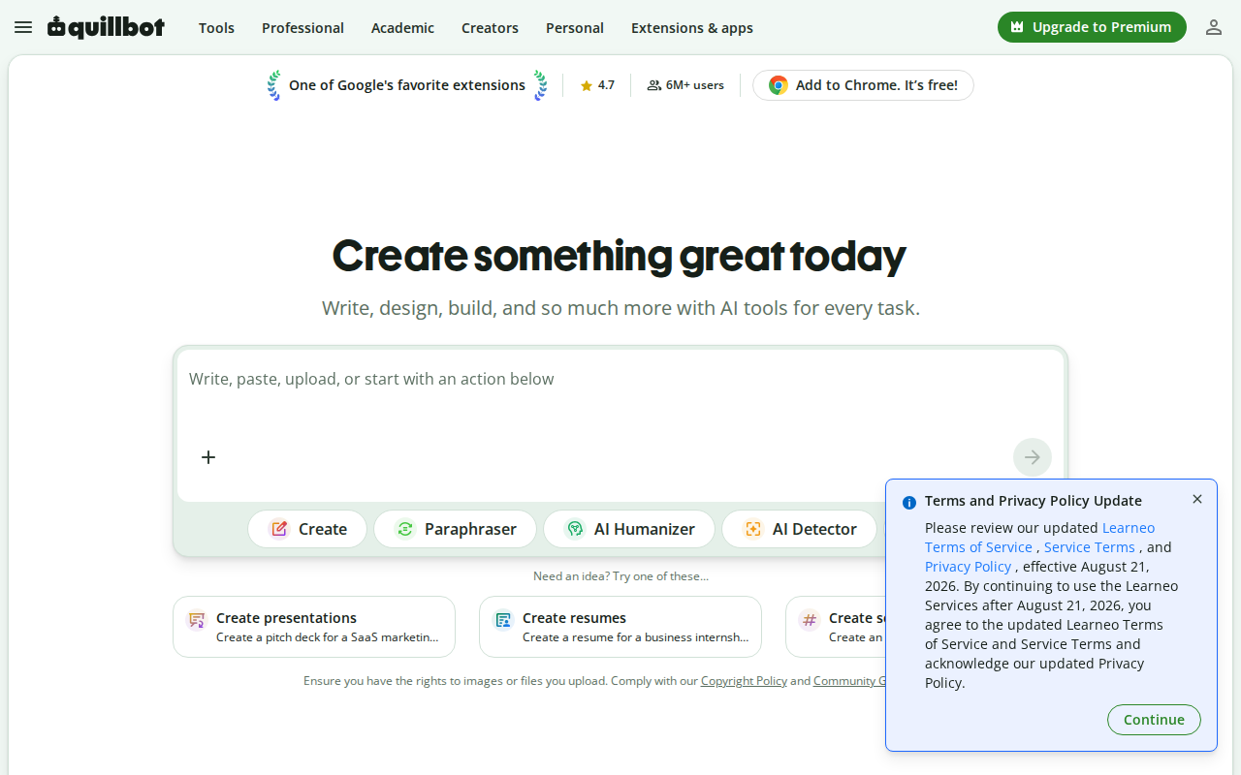1241x775 pixels.
Task: Close the Terms and Privacy Policy notice
Action: (x=1197, y=499)
